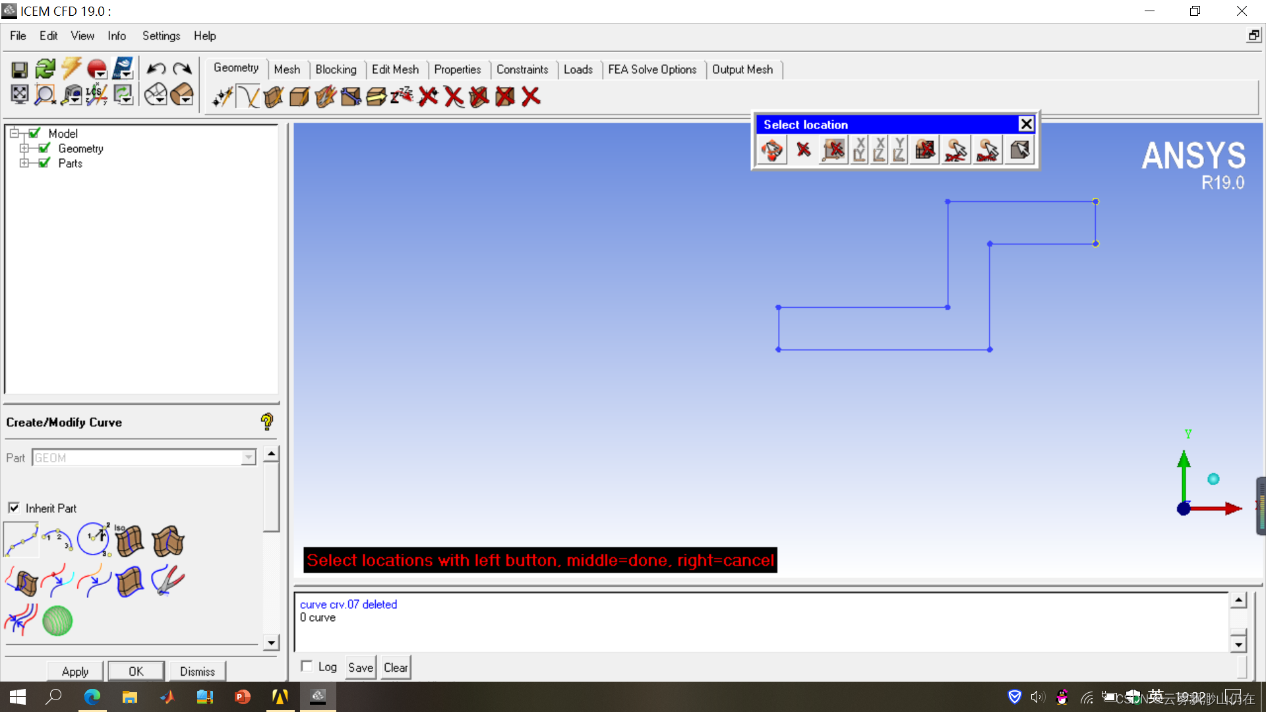
Task: Click the Clear button in message panel
Action: click(396, 667)
